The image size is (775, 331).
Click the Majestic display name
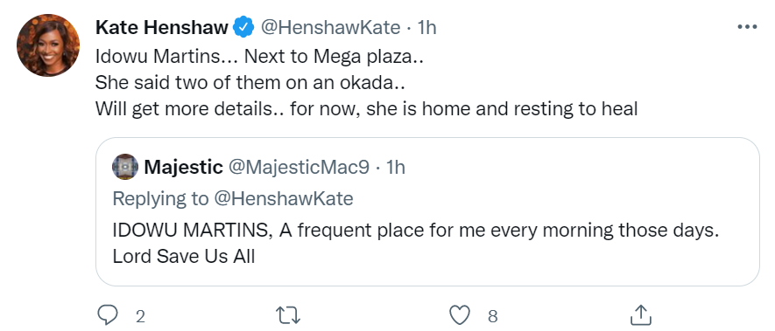183,168
